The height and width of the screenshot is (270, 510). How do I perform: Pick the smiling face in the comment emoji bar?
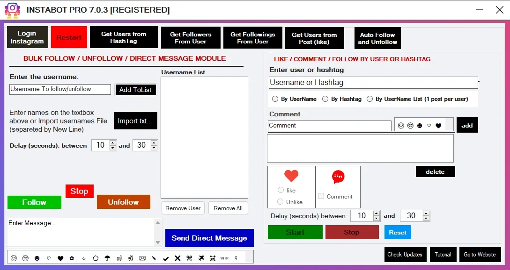[x=401, y=126]
